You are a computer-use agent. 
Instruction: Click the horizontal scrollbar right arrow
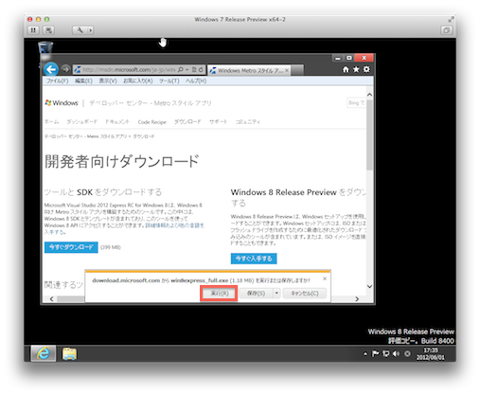click(357, 298)
